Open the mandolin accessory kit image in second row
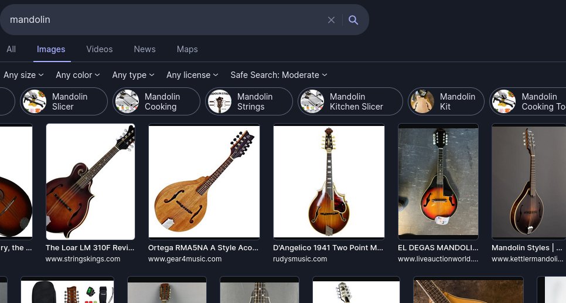This screenshot has width=566, height=303. (67, 290)
